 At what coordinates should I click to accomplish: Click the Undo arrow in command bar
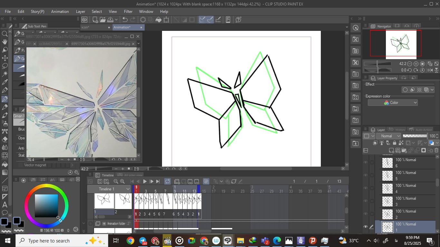[125, 20]
